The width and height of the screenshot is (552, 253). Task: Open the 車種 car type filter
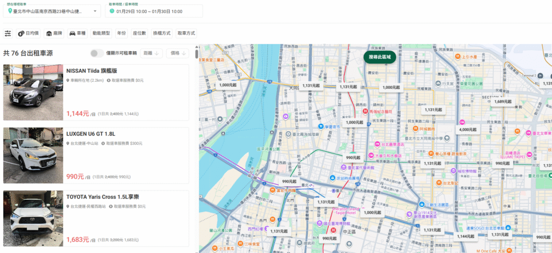tap(77, 33)
